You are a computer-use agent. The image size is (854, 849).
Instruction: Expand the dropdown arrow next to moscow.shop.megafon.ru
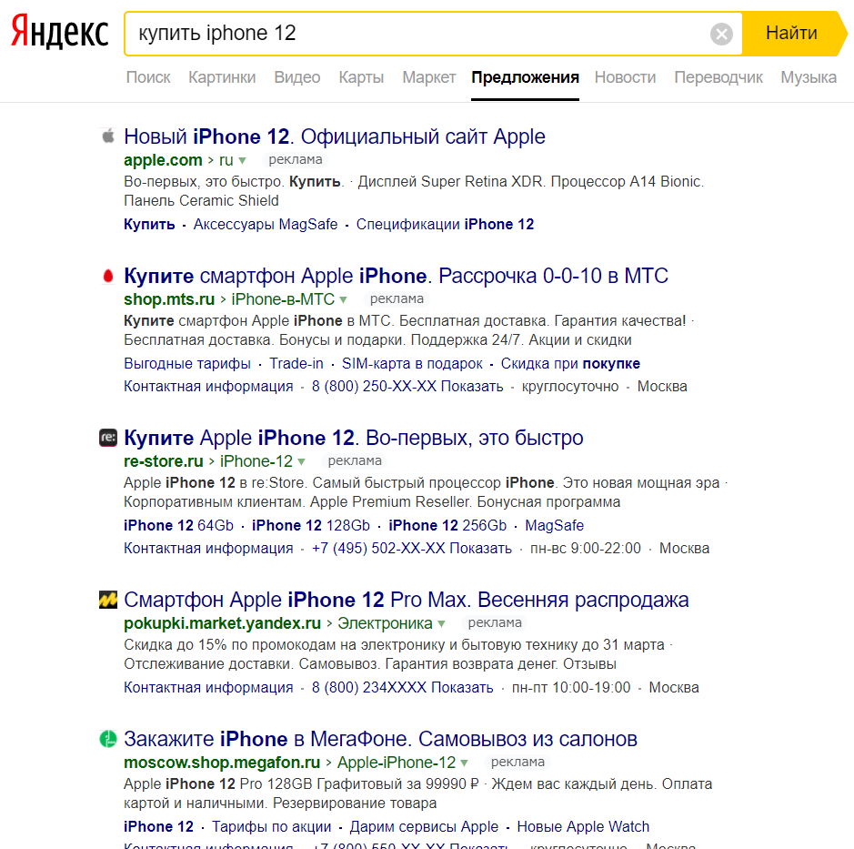pos(464,763)
